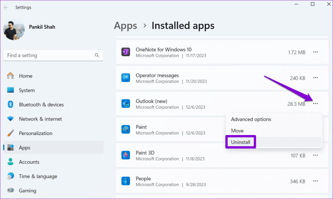This screenshot has height=199, width=333.
Task: Open the three-dot menu for OneNote
Action: coord(315,52)
